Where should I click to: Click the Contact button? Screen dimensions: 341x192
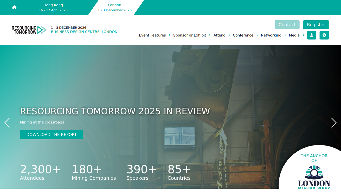[287, 25]
